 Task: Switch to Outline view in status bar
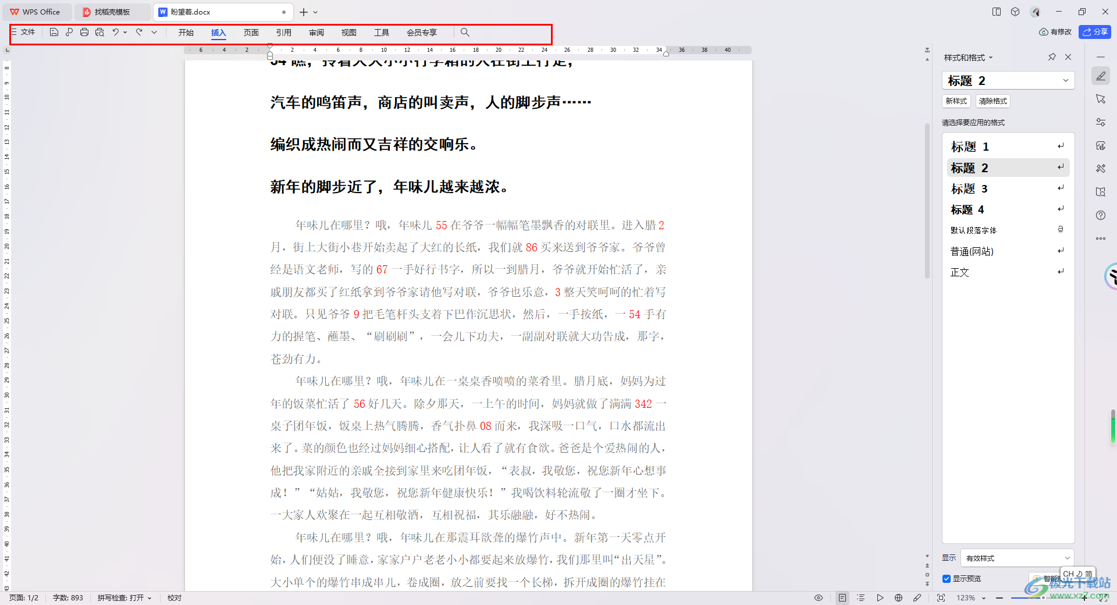coord(861,598)
